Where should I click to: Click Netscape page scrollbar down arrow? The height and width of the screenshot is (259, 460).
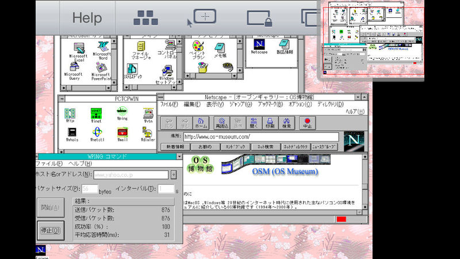coord(365,207)
